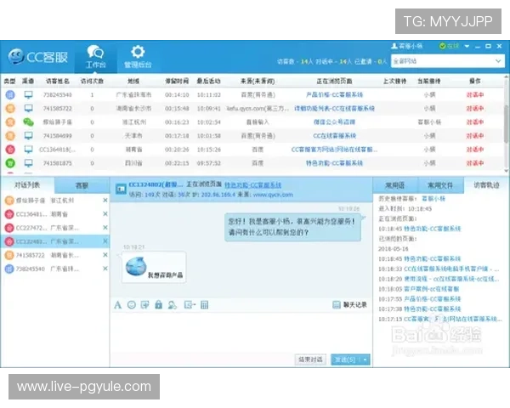510x408 pixels.
Task: Open the 10:17:55 产品价格 visited page link
Action: pos(433,298)
